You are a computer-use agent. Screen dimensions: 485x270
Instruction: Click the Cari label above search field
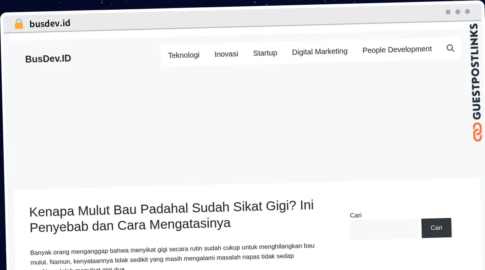pyautogui.click(x=356, y=215)
